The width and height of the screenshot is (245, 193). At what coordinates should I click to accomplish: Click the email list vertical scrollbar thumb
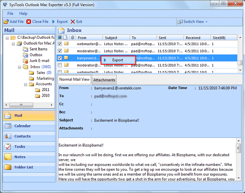tap(240, 63)
